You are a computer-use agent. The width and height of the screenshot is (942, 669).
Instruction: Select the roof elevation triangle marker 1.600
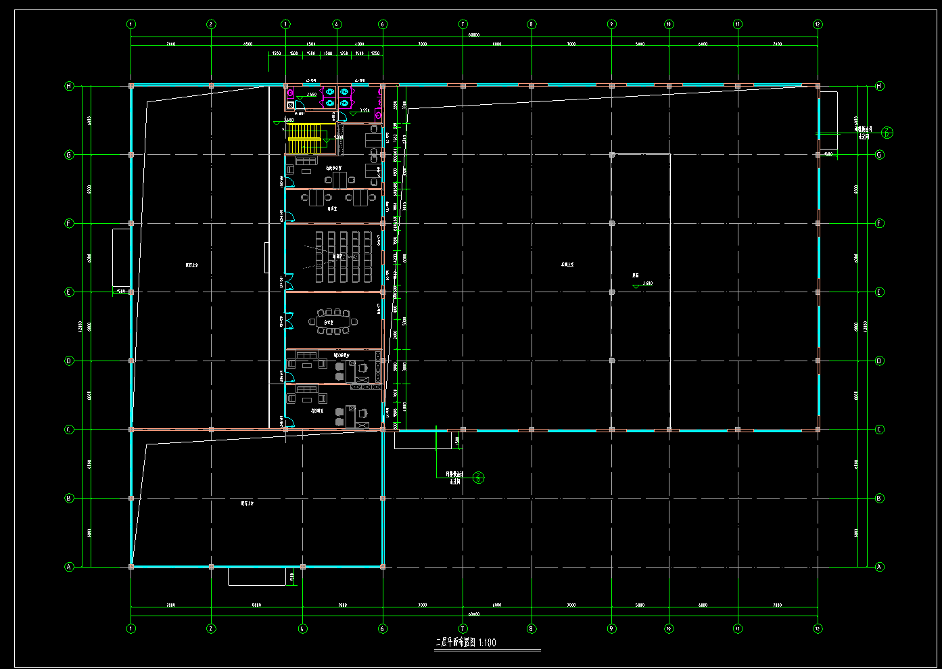pyautogui.click(x=636, y=287)
